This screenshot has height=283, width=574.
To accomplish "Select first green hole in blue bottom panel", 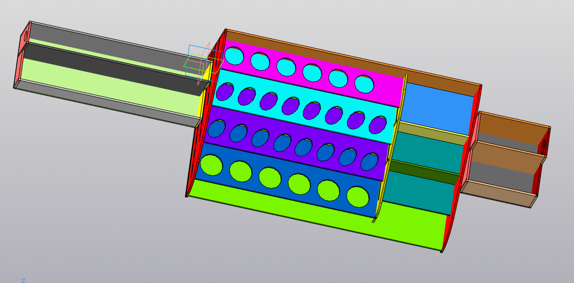I will (x=211, y=165).
